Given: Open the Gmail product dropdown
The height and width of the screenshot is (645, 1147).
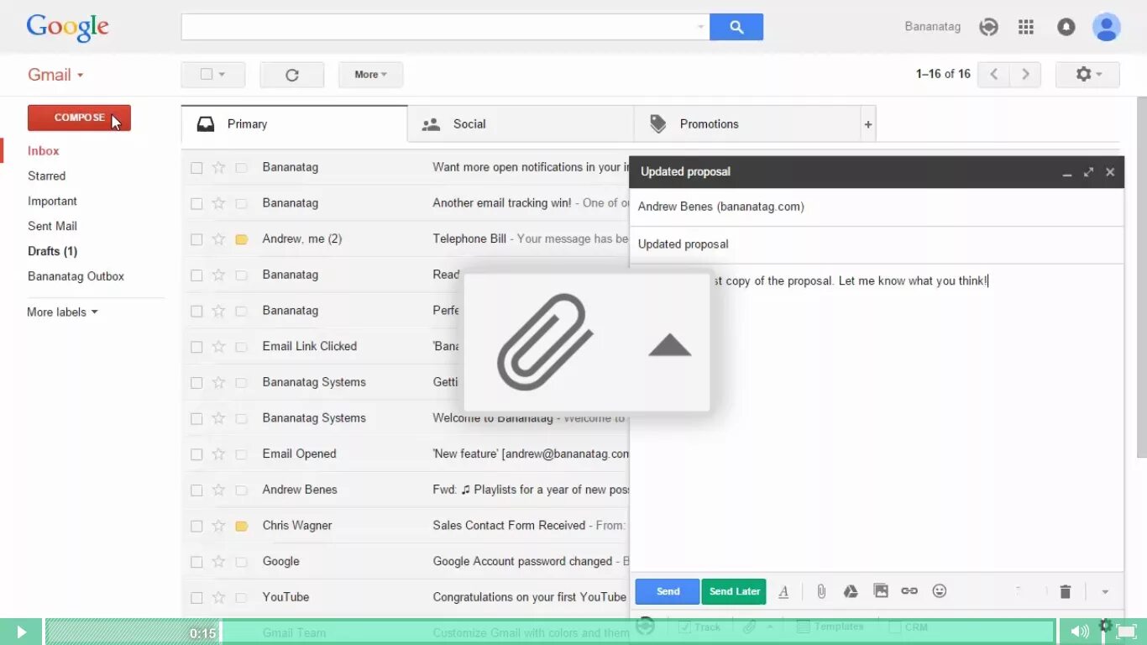Looking at the screenshot, I should tap(55, 75).
